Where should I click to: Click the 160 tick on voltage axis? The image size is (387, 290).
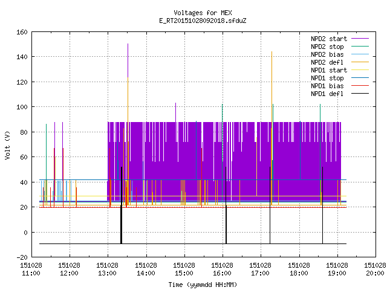point(22,32)
